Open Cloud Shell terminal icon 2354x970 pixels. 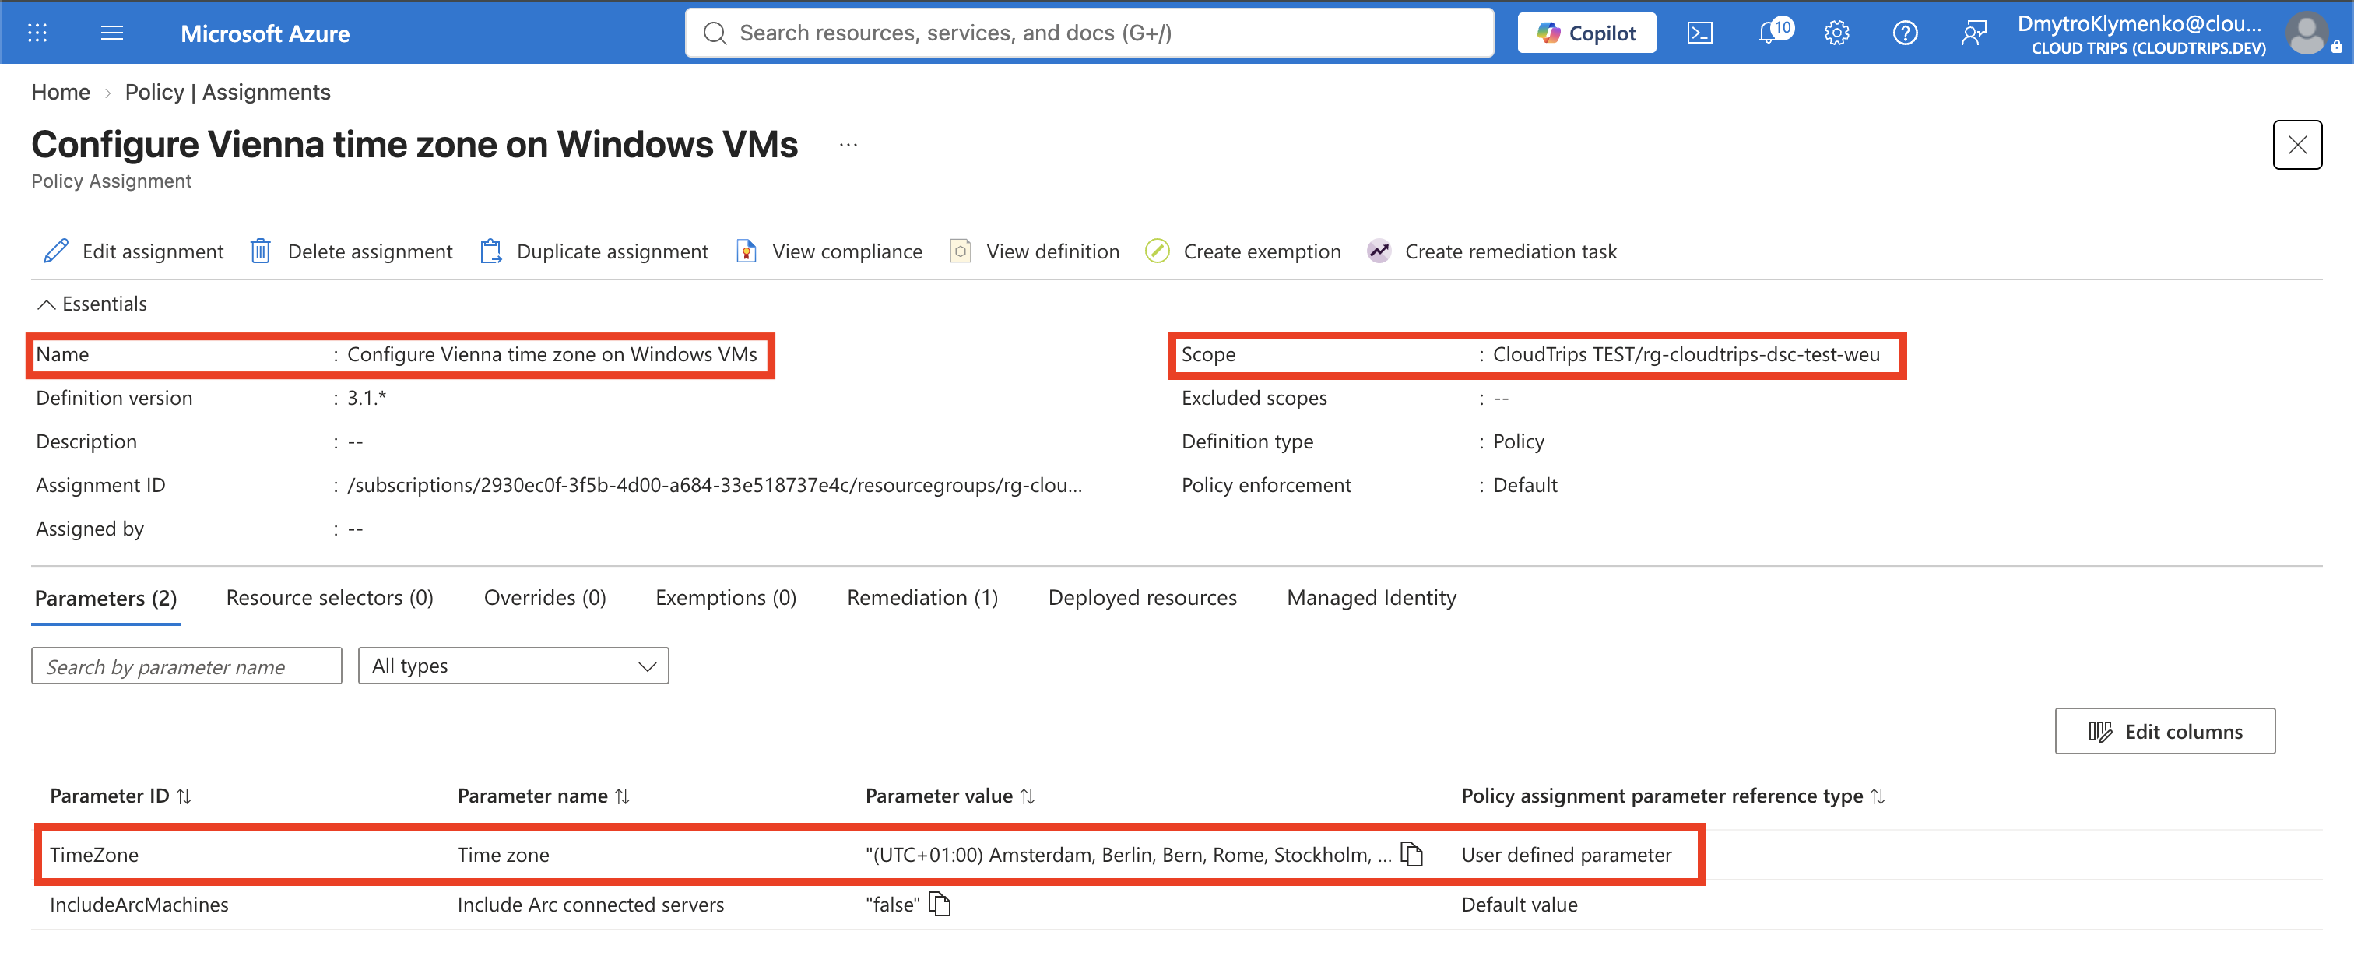1699,33
